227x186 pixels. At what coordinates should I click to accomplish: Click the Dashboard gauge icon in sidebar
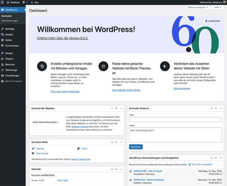(x=2, y=10)
